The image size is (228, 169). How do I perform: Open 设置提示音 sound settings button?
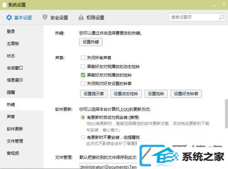point(94,94)
